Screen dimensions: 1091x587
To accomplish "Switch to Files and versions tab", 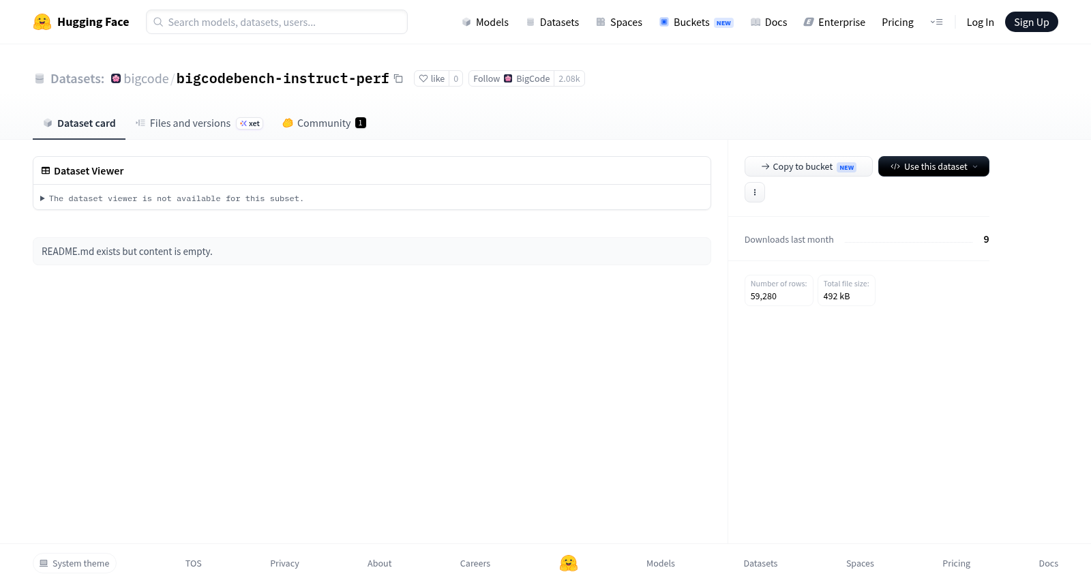I will 199,123.
